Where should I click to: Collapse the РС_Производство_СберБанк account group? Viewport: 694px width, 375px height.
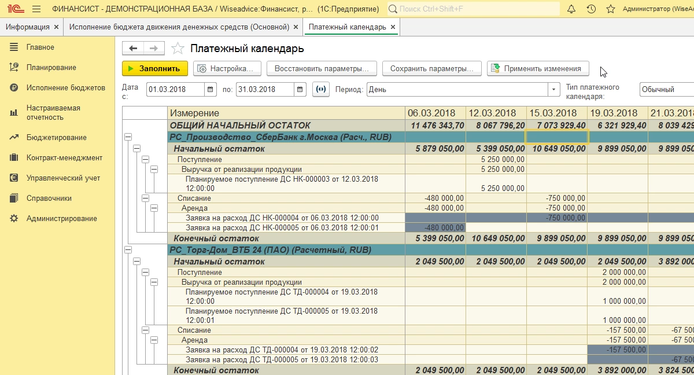pyautogui.click(x=128, y=137)
